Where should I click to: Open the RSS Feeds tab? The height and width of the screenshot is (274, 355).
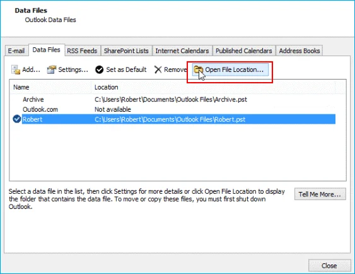(82, 51)
